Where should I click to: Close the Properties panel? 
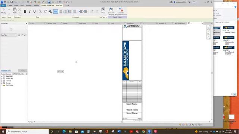pyautogui.click(x=27, y=23)
